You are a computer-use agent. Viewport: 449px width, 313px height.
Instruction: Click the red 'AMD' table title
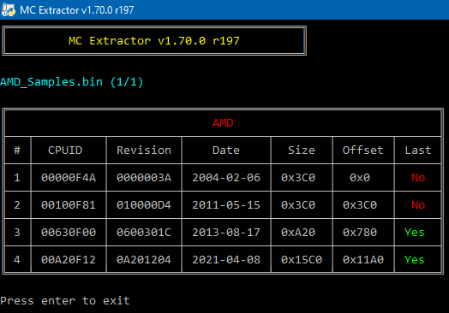click(x=223, y=123)
